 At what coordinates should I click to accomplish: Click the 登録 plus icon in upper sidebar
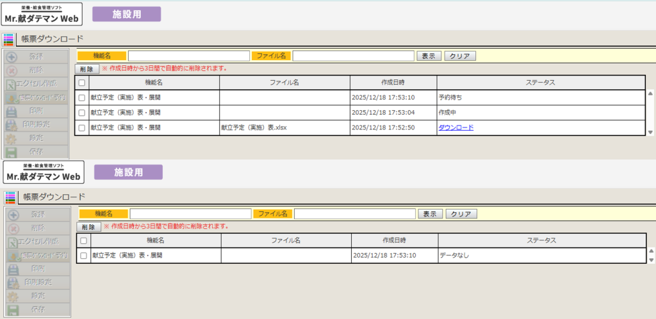point(11,56)
